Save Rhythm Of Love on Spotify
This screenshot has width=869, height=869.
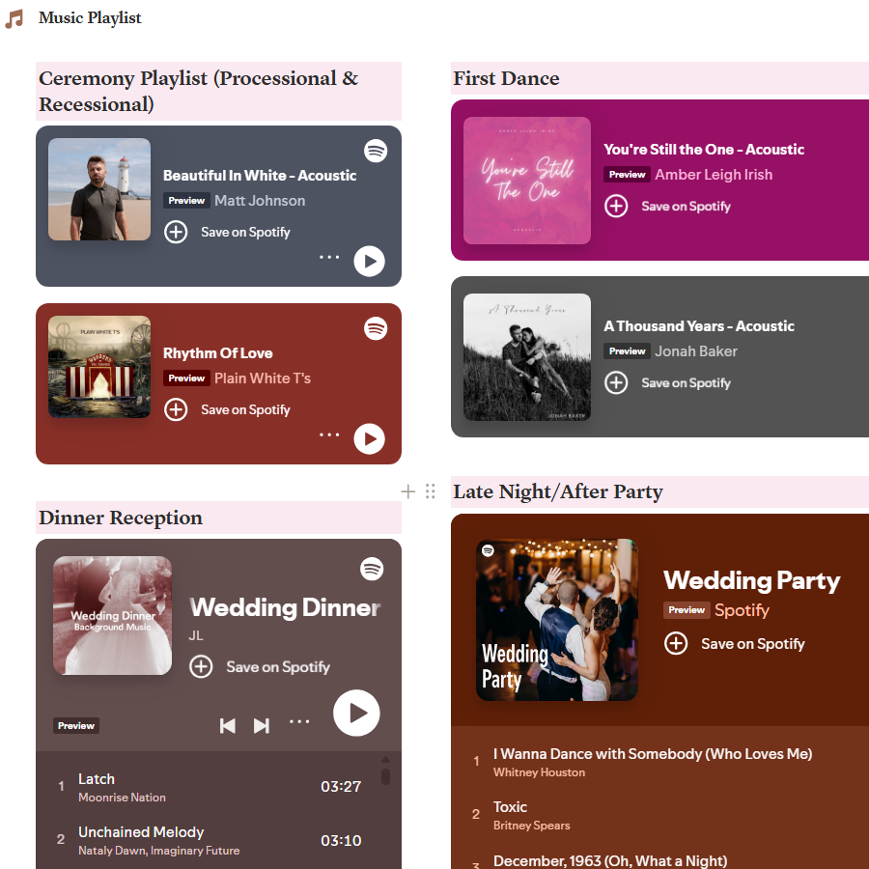176,409
